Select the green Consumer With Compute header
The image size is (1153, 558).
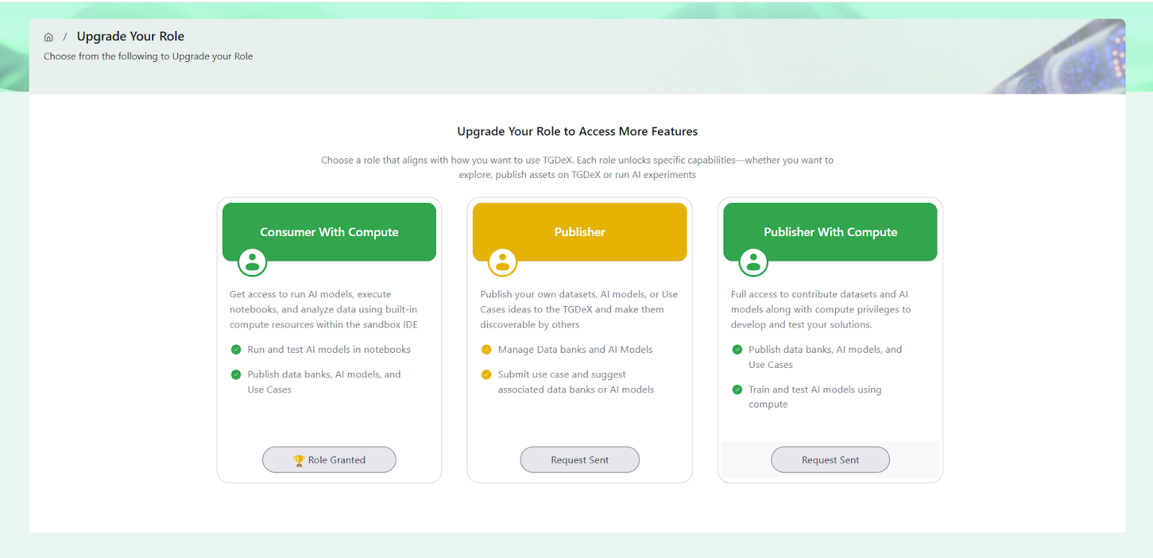tap(329, 232)
